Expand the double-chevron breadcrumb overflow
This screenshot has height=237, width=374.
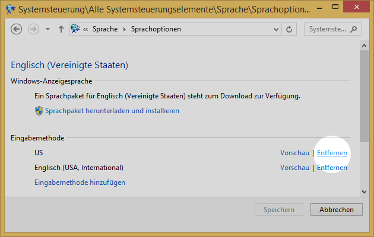[x=87, y=29]
